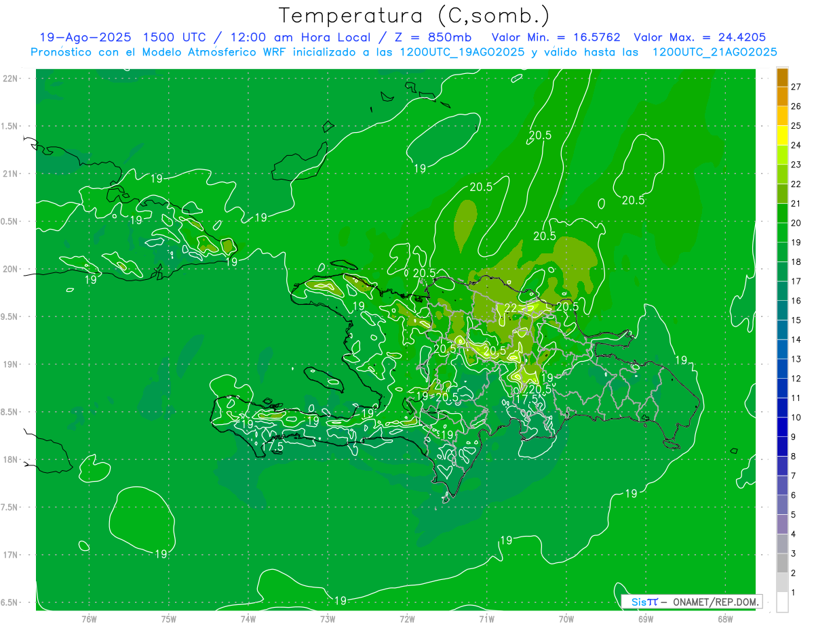The image size is (814, 628).
Task: Click the latitude axis label "21N"
Action: click(10, 174)
